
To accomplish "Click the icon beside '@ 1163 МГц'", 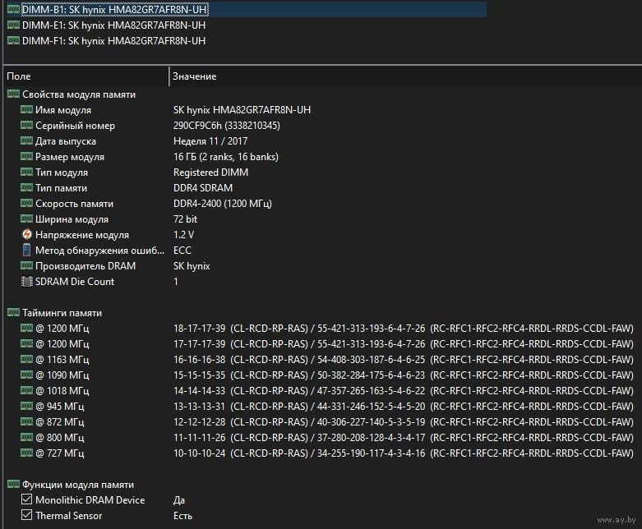I will [x=26, y=359].
